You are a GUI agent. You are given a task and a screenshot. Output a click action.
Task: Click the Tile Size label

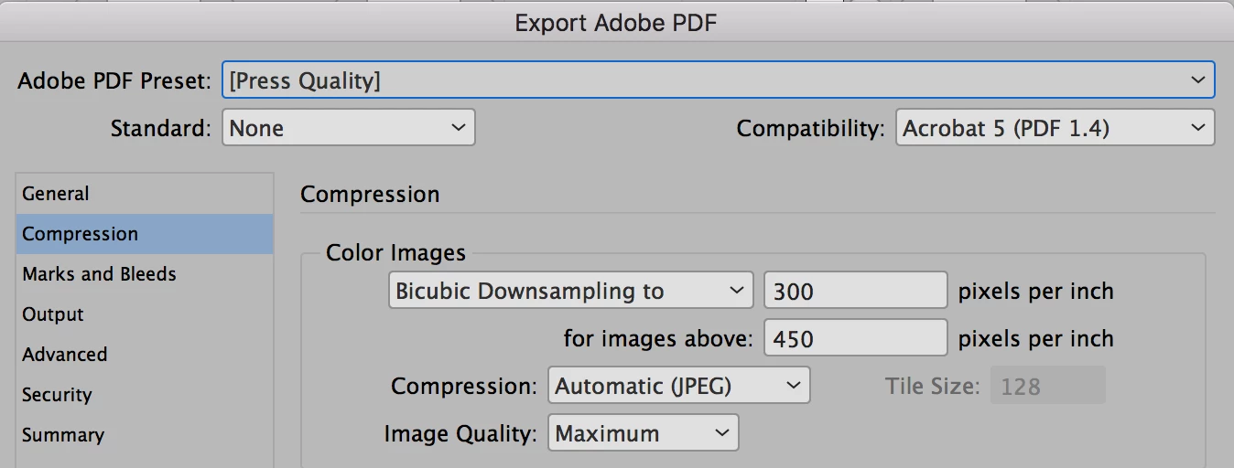(933, 386)
